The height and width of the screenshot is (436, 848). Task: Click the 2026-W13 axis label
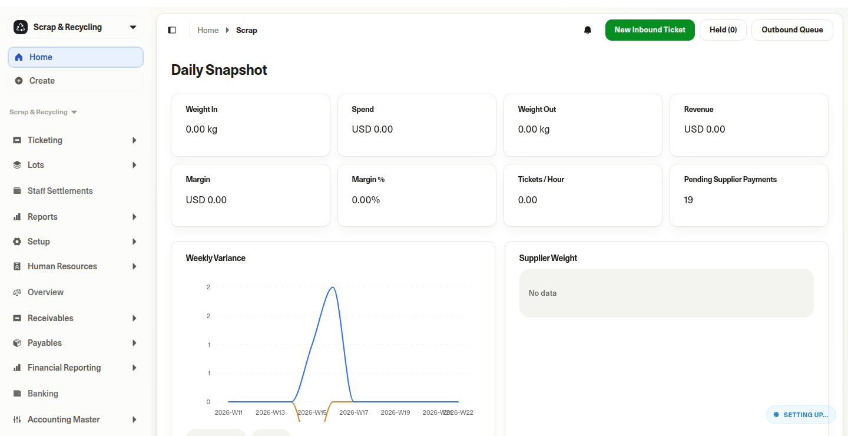270,412
